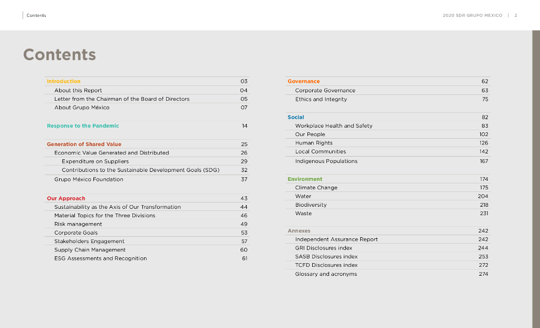The width and height of the screenshot is (540, 328).
Task: Open Indigenous Populations entry
Action: tap(326, 161)
